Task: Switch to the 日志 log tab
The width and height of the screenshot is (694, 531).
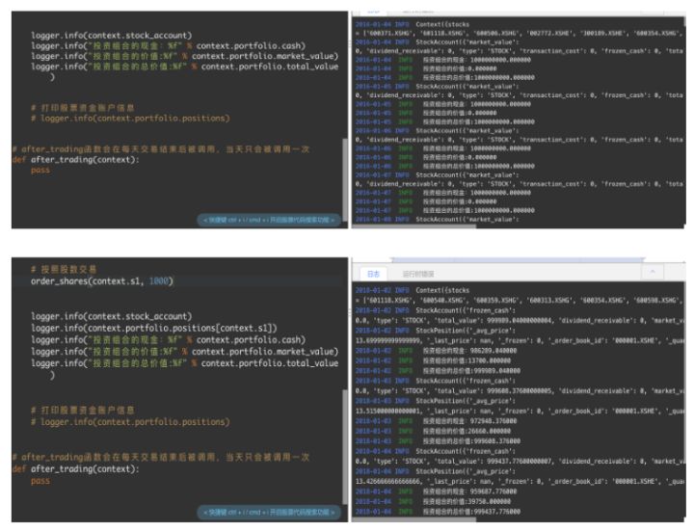Action: click(374, 274)
